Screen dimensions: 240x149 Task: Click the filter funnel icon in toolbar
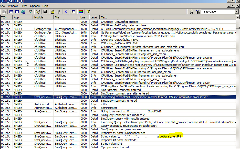[x=30, y=12]
